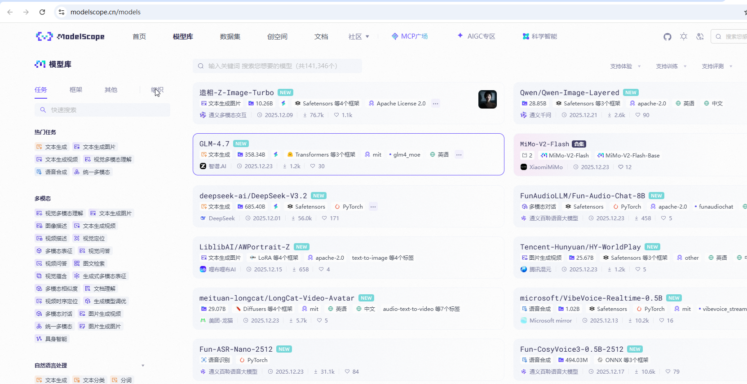Click the funaudiochat tag on Fun-Audio-Chat-8B card

[714, 207]
